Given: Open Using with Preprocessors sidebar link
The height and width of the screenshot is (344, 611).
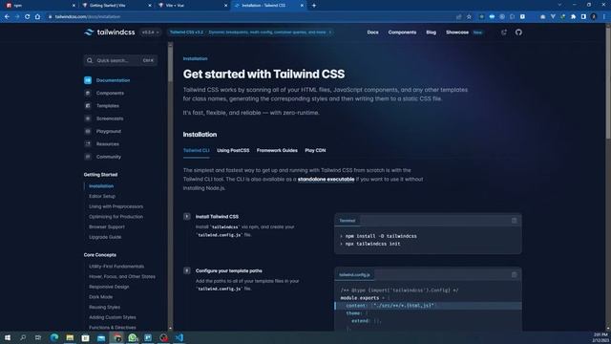Looking at the screenshot, I should [116, 206].
